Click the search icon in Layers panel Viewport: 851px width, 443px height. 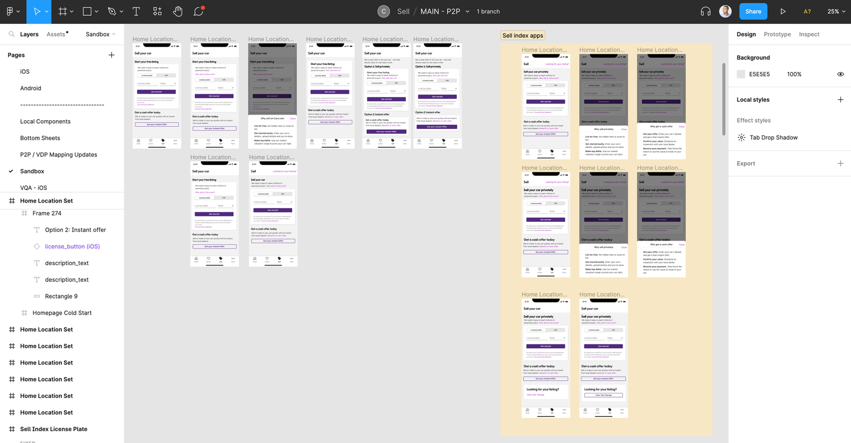tap(11, 34)
